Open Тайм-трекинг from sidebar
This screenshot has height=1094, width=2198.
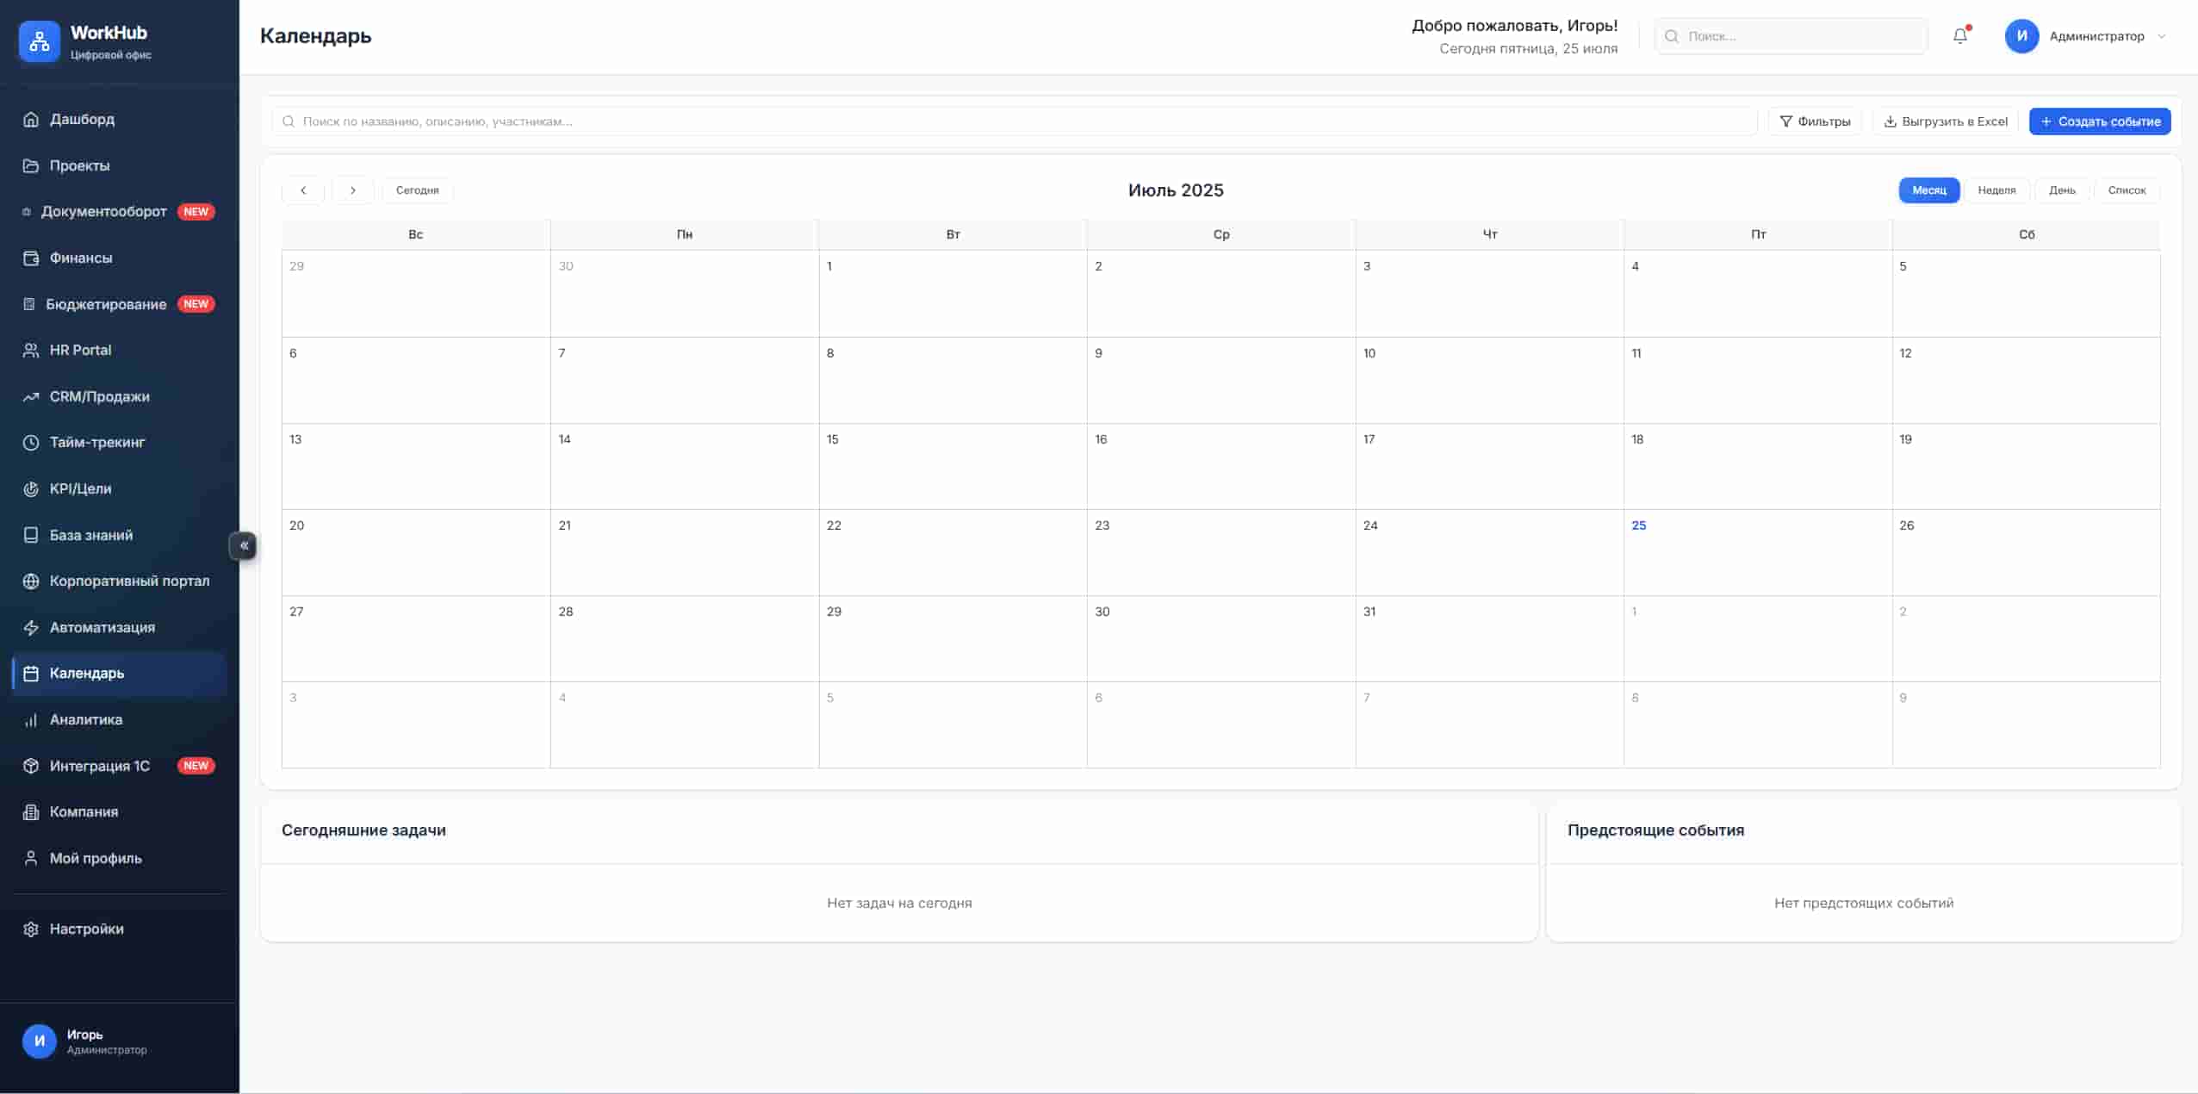coord(96,442)
